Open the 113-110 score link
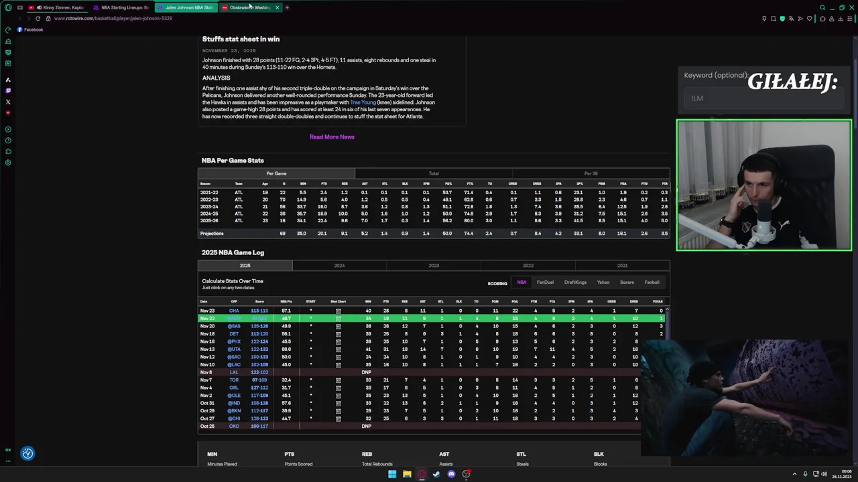Image resolution: width=858 pixels, height=482 pixels. tap(259, 311)
